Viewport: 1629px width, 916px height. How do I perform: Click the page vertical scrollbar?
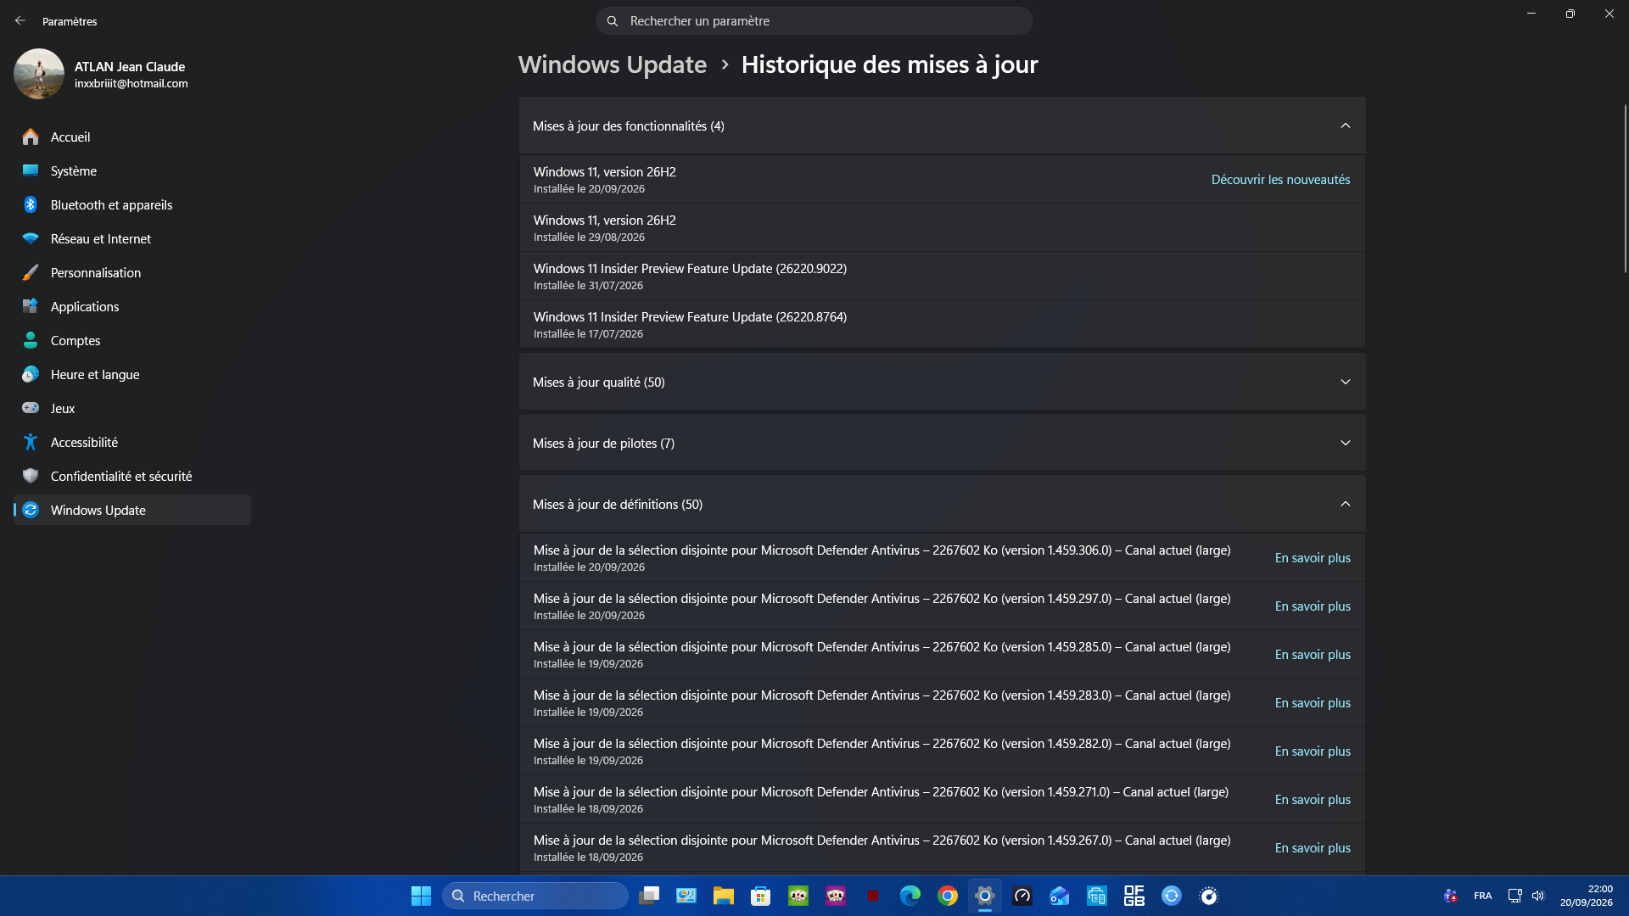1625,188
